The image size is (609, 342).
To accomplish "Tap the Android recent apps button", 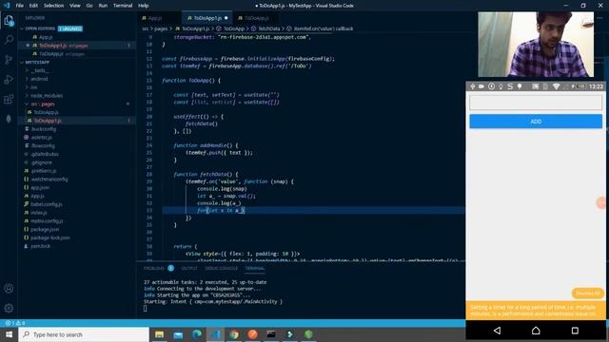I will click(x=575, y=331).
